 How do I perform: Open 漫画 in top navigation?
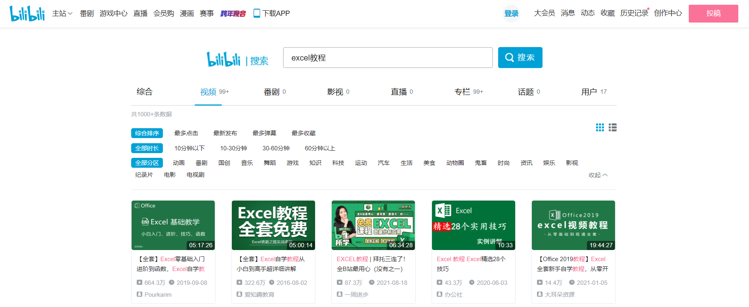(x=187, y=13)
